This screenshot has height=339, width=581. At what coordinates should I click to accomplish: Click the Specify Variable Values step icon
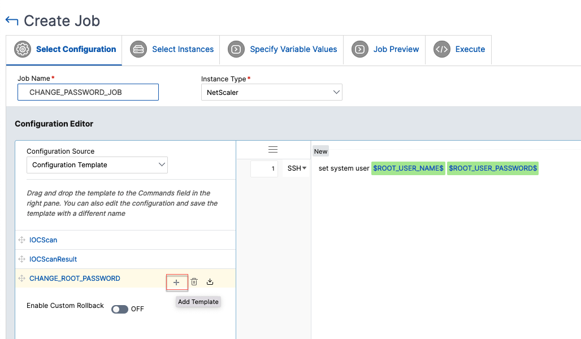click(x=236, y=49)
